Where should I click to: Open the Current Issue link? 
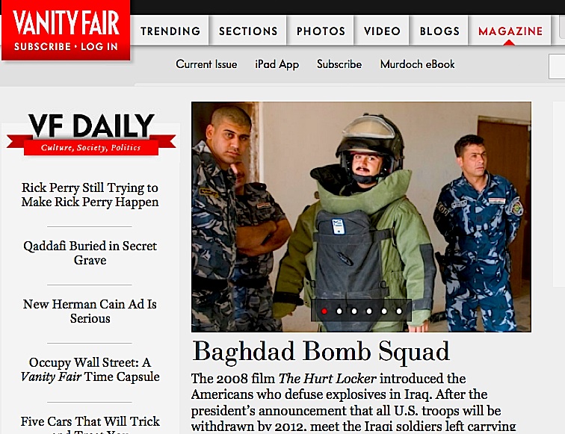click(x=206, y=64)
